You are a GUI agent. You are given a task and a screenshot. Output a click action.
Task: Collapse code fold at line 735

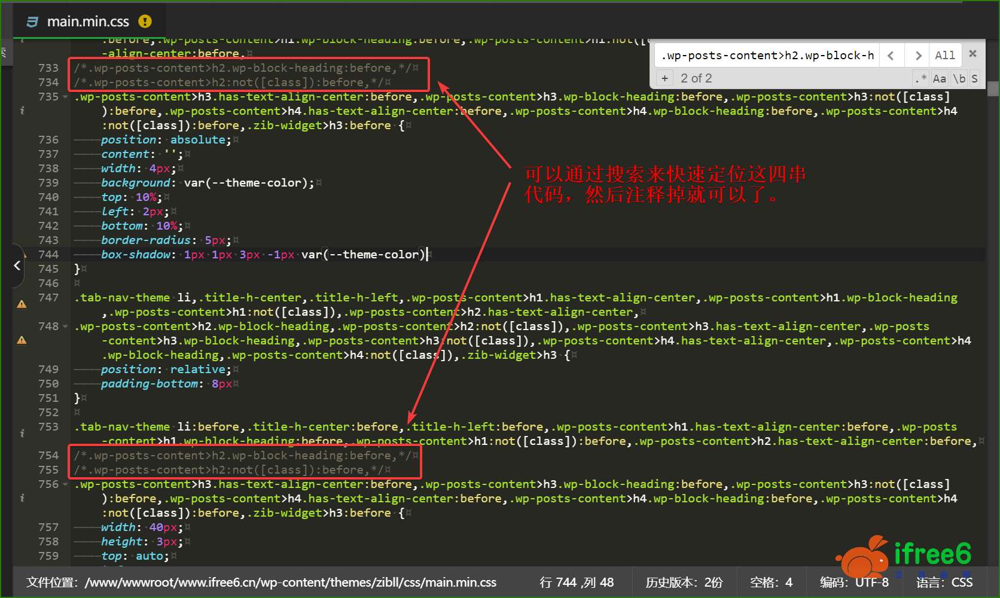(65, 97)
